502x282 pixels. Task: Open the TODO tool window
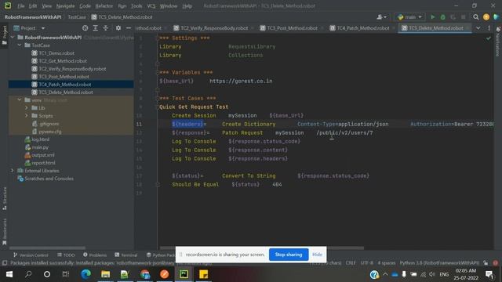(66, 255)
